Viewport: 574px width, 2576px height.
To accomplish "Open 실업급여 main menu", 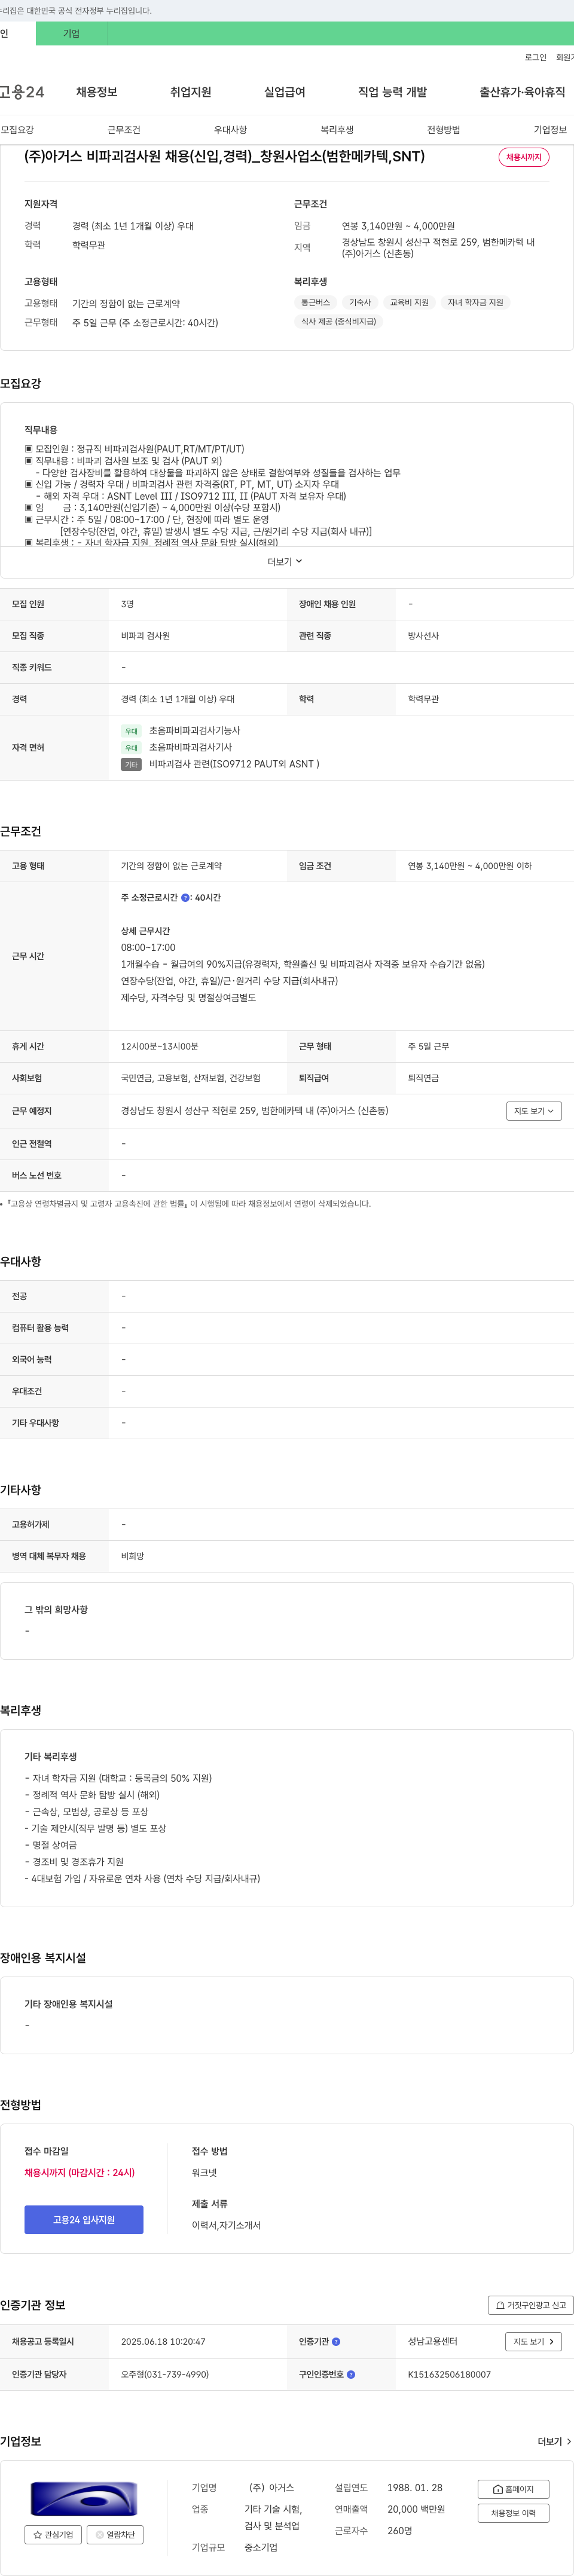I will tap(285, 92).
